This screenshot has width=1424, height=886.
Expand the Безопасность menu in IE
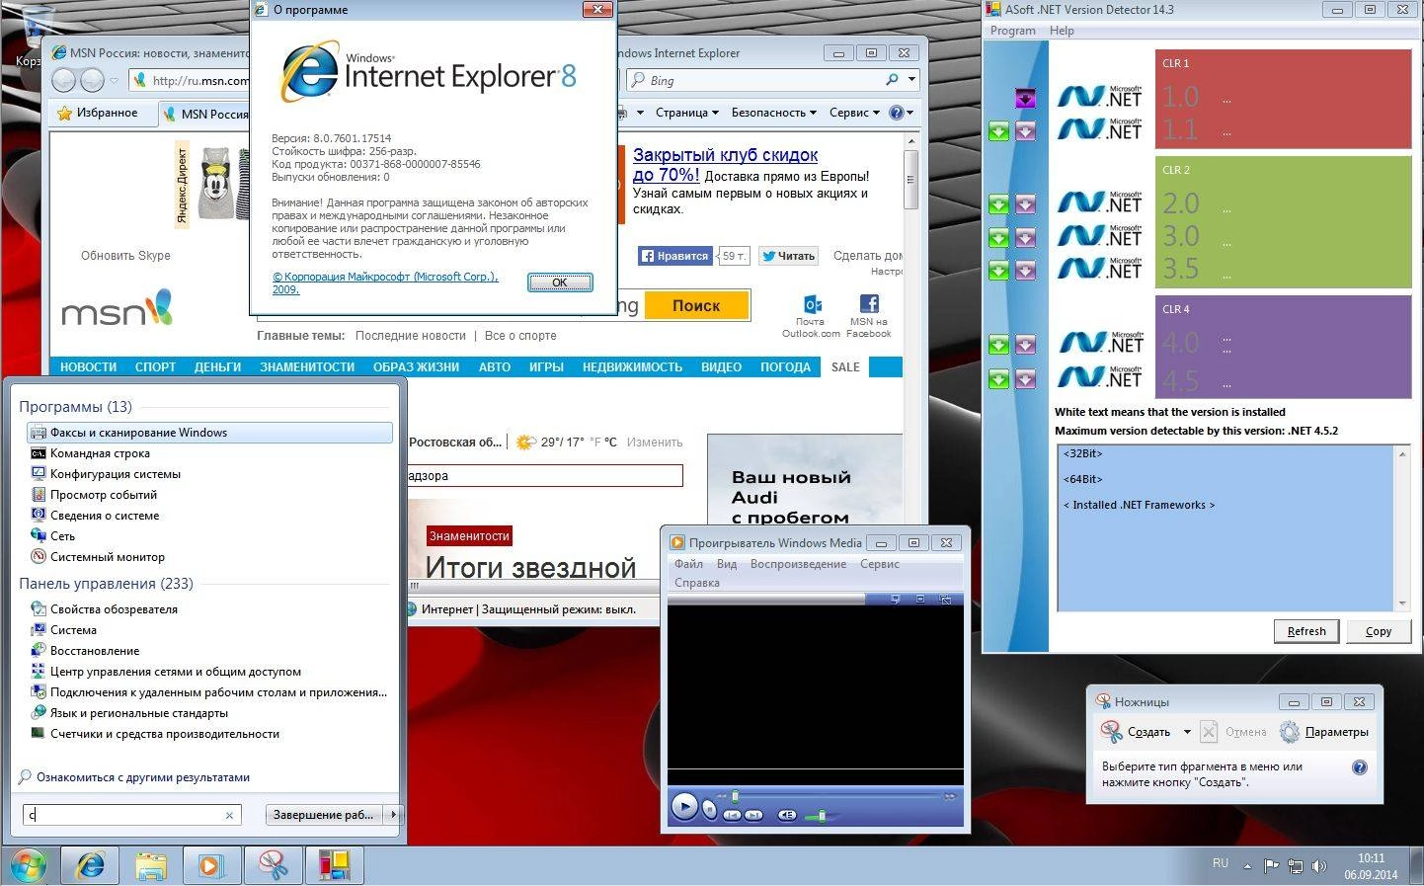[774, 113]
